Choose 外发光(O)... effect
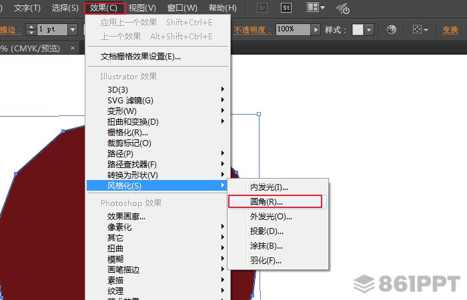467x300 pixels. pos(278,217)
